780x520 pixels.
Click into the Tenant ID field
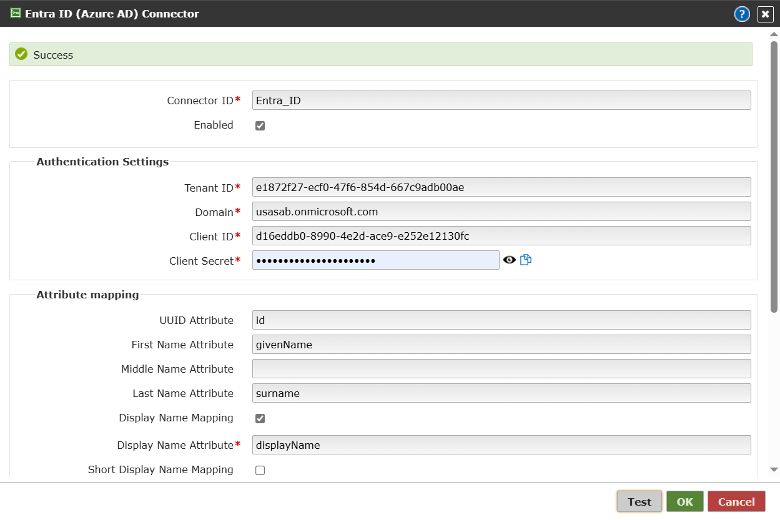point(501,187)
